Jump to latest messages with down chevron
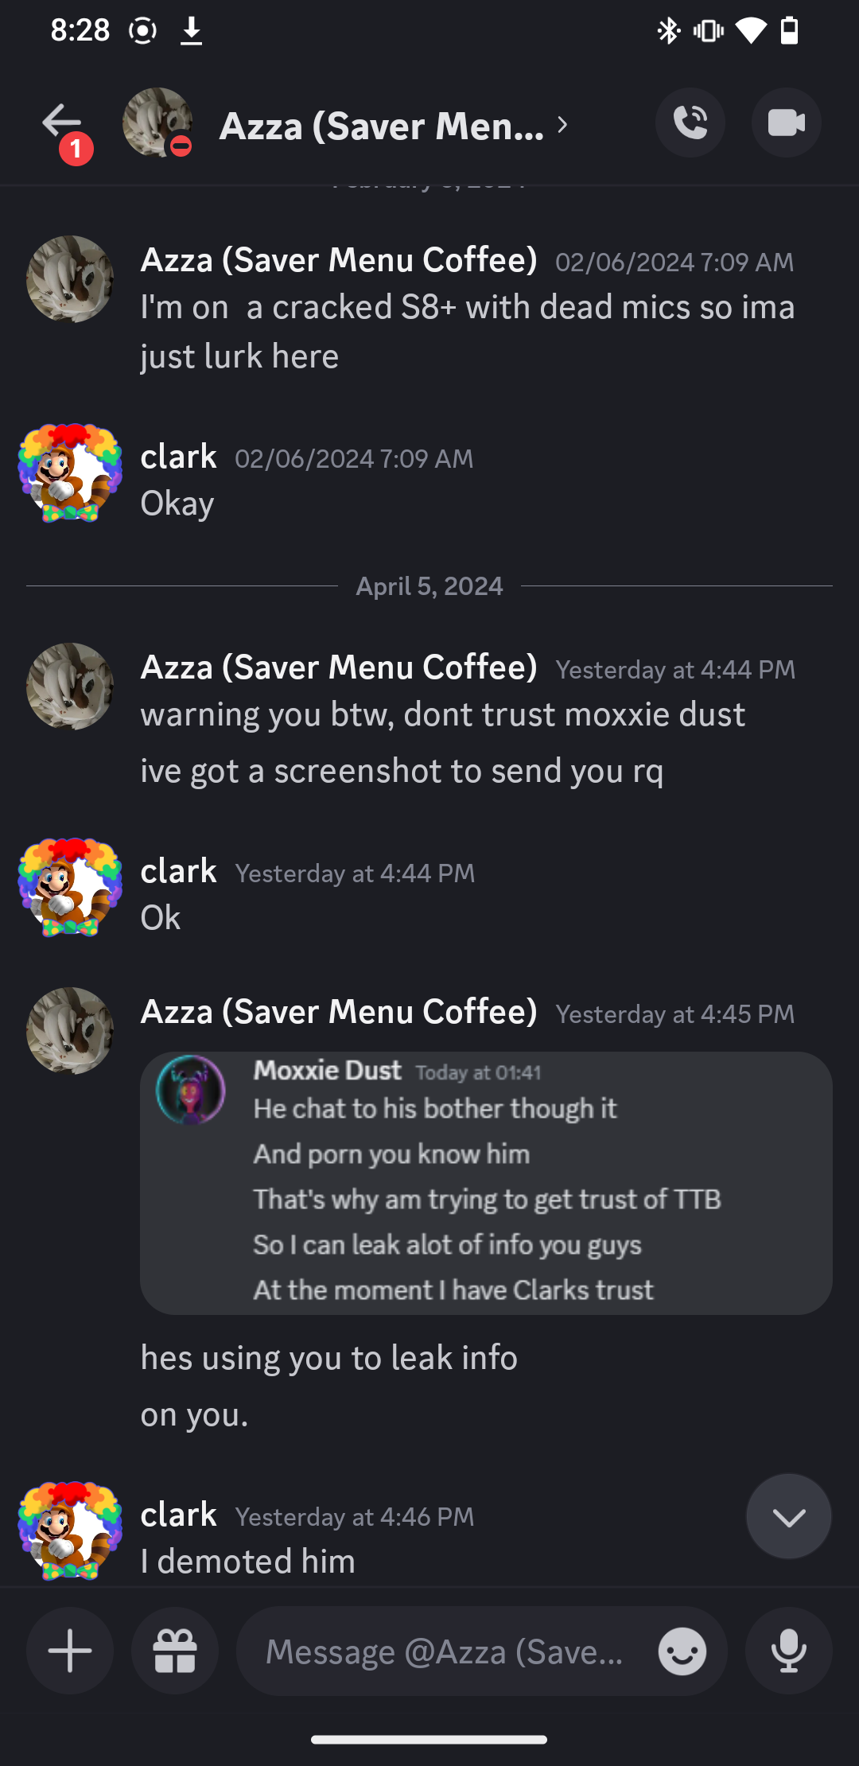The height and width of the screenshot is (1766, 859). [x=788, y=1516]
